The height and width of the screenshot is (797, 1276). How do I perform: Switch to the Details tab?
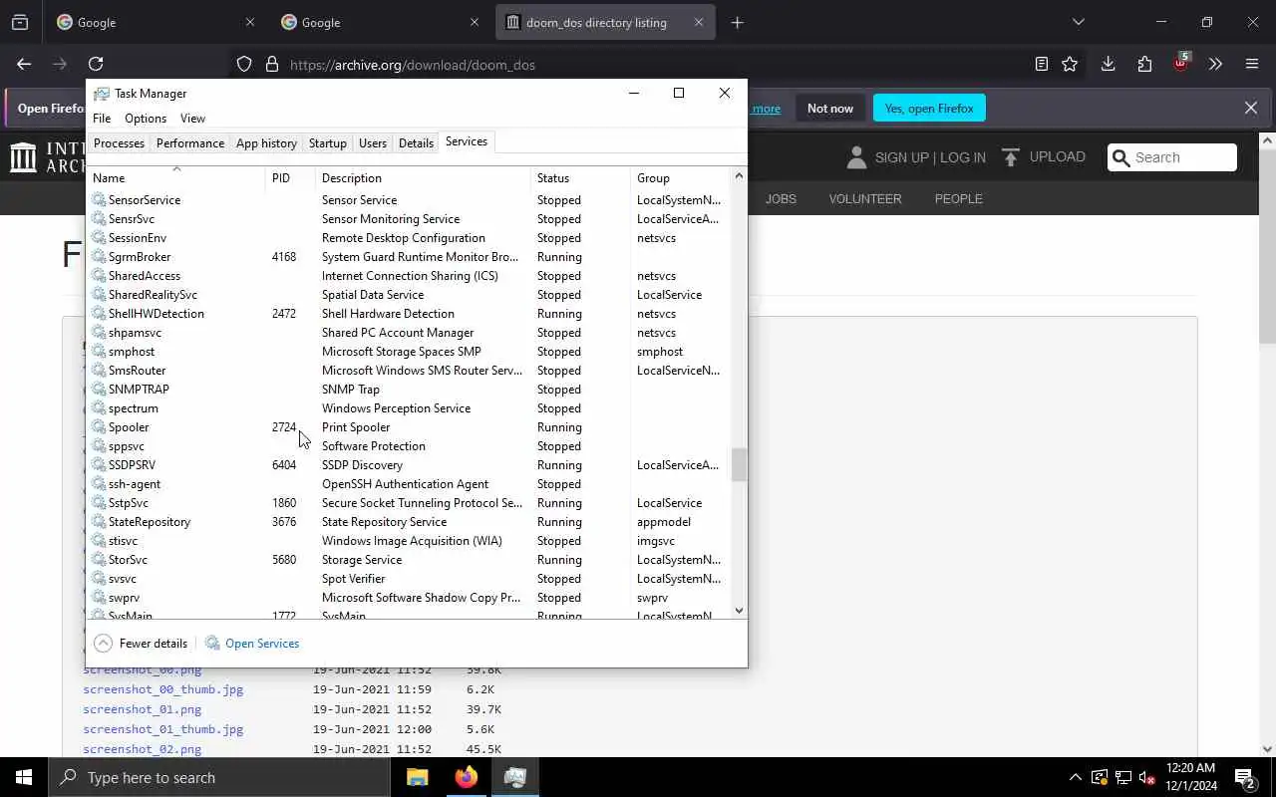click(x=416, y=143)
